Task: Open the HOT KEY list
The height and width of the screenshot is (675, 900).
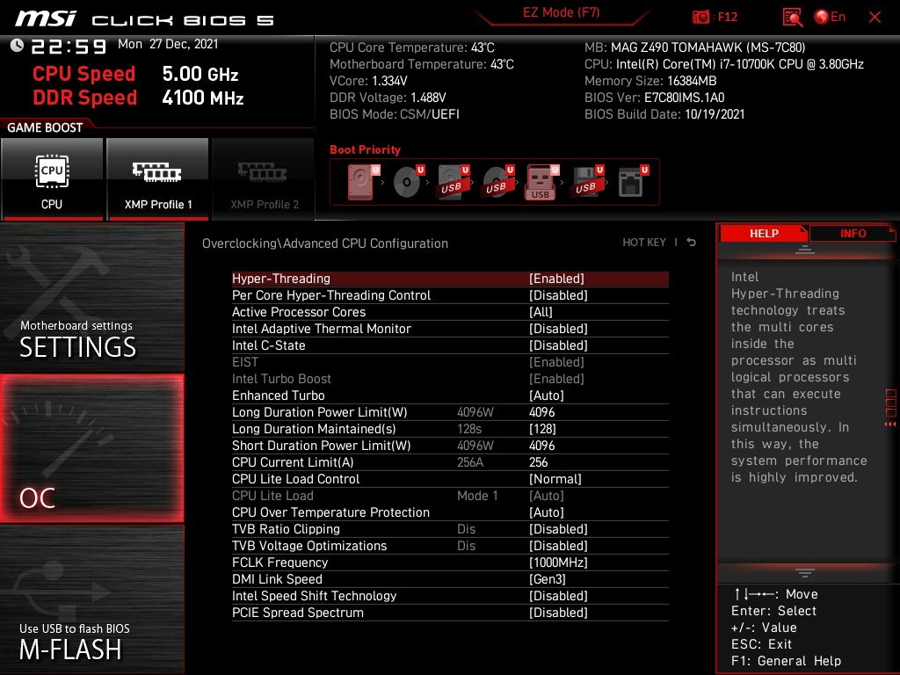Action: 644,243
